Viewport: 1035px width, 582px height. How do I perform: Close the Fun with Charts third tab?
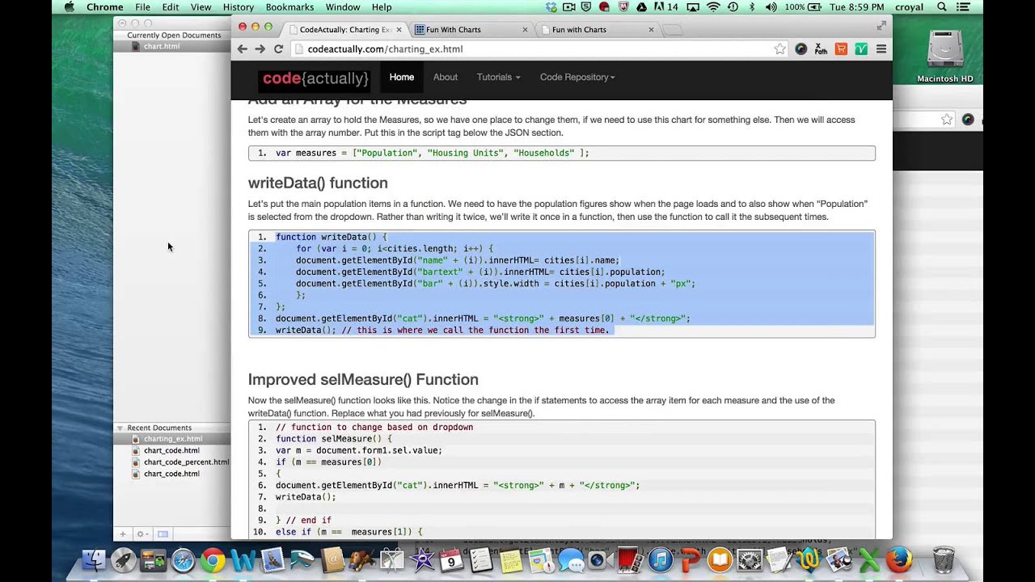click(x=651, y=30)
